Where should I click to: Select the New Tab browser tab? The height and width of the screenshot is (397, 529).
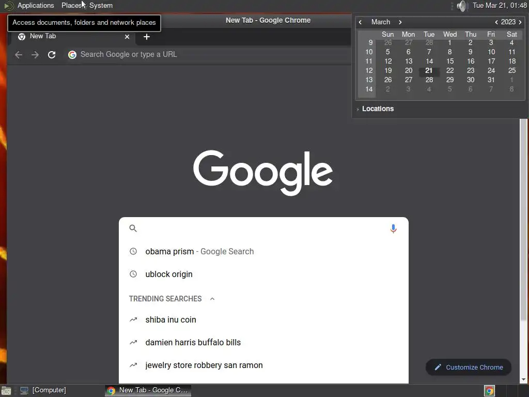tap(72, 37)
